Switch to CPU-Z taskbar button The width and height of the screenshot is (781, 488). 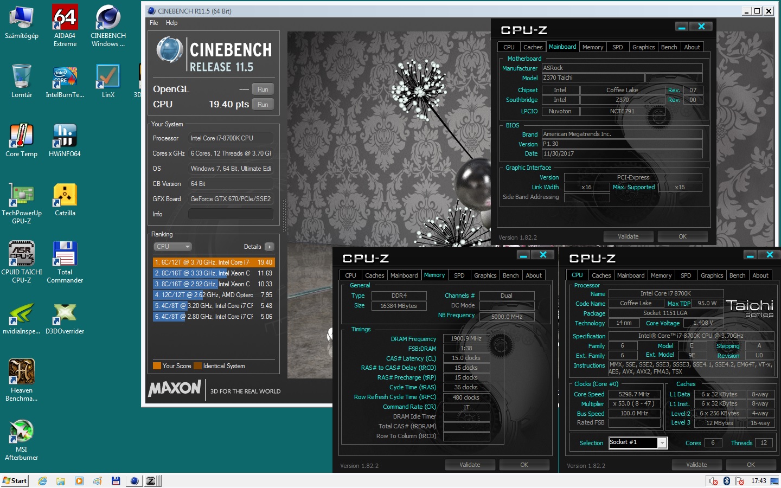(x=151, y=481)
